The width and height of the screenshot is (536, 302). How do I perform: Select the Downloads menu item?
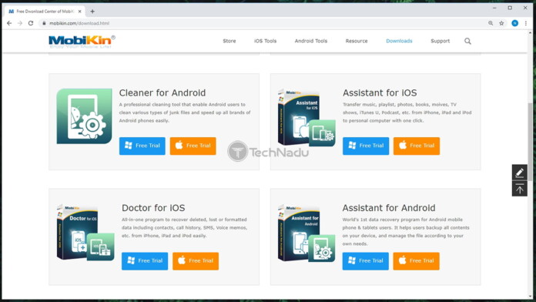(x=399, y=41)
